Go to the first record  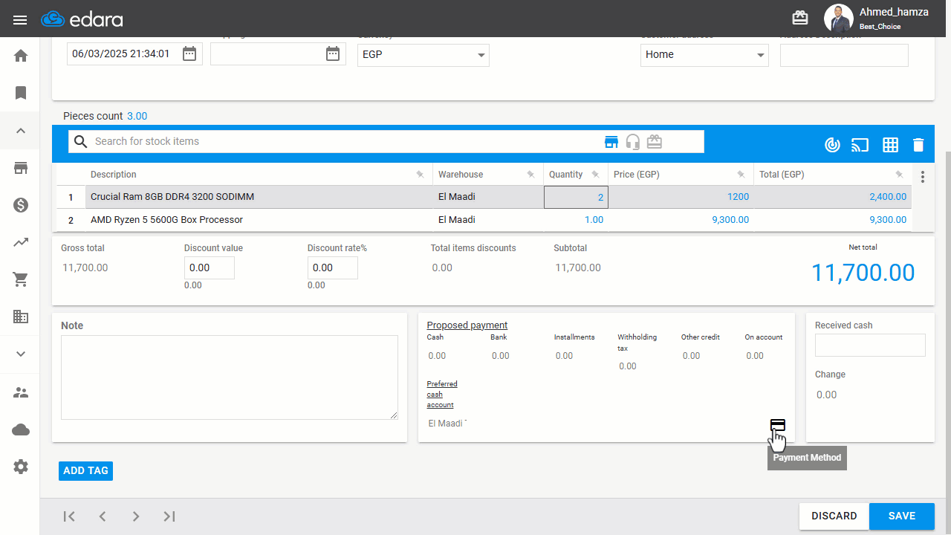69,516
